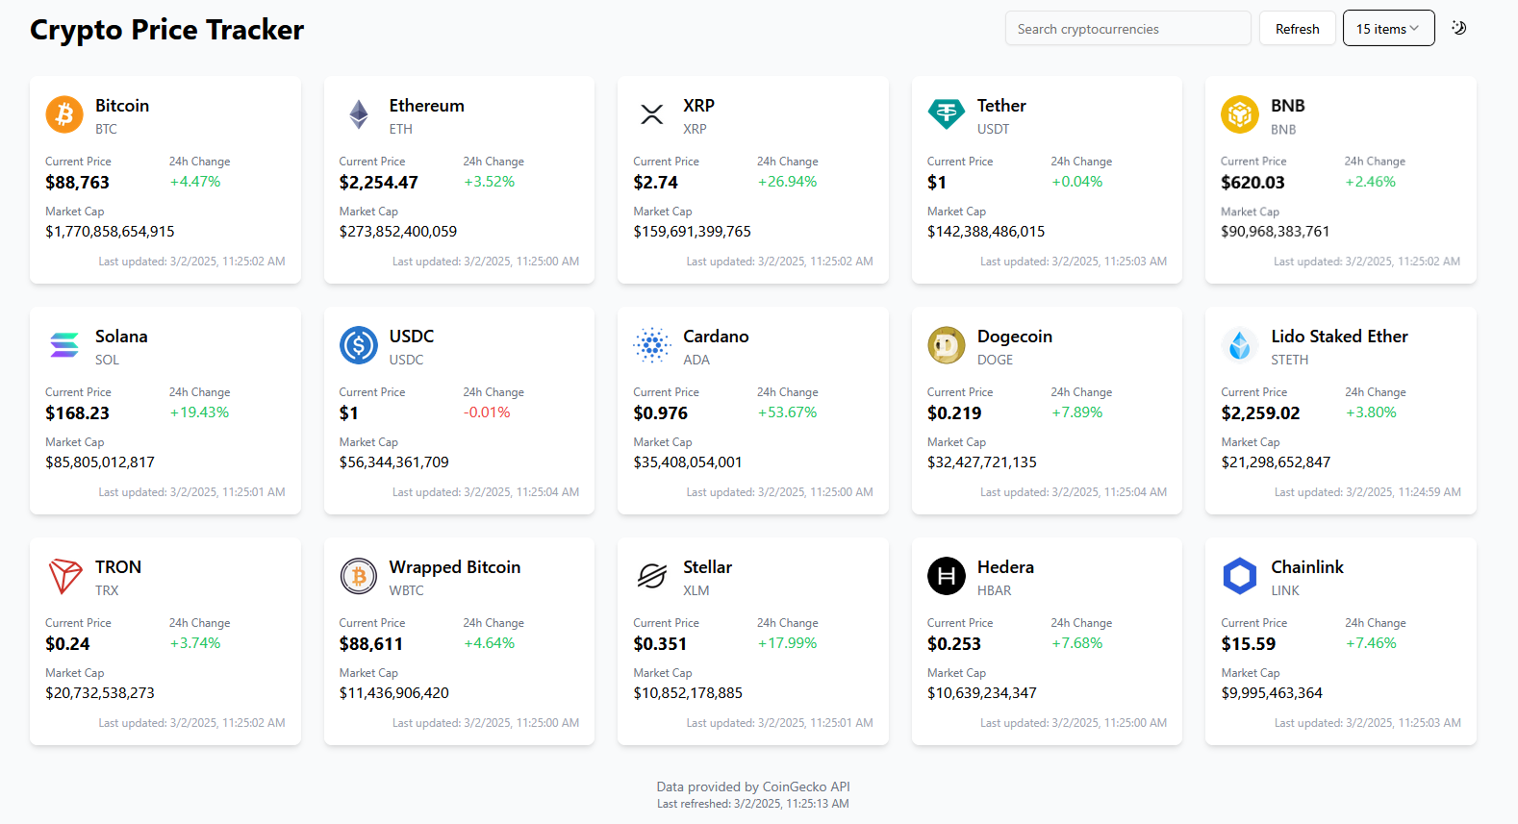This screenshot has height=824, width=1518.
Task: Click Bitcoin's +4.47% change value
Action: tap(195, 182)
